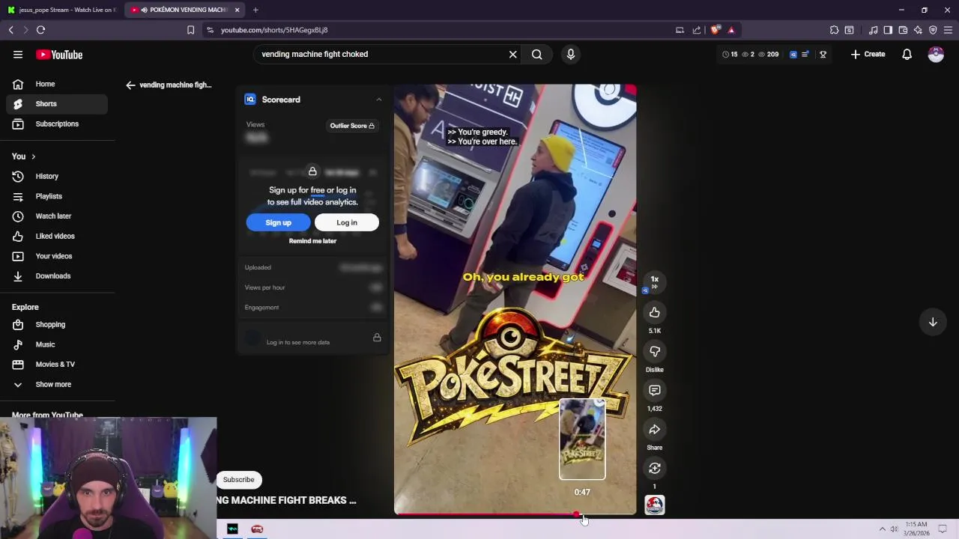Open Movies & TV under Explore

[57, 365]
